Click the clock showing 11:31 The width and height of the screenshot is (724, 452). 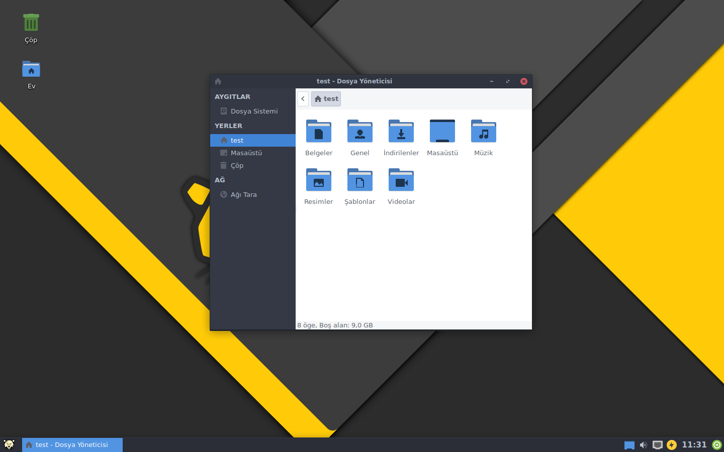pos(694,445)
